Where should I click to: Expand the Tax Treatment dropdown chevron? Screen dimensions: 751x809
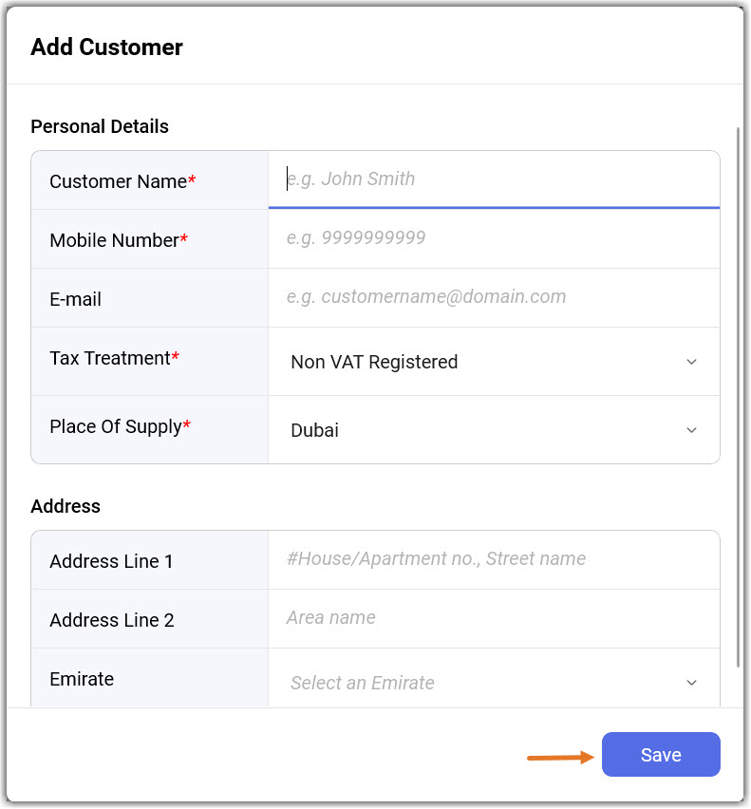click(691, 362)
